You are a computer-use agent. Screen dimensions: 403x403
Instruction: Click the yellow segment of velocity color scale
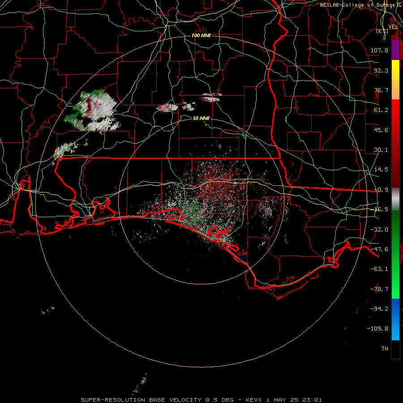(395, 80)
